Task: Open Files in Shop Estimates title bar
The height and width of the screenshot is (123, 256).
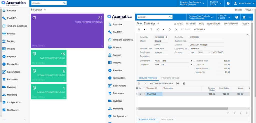Action: point(201,24)
